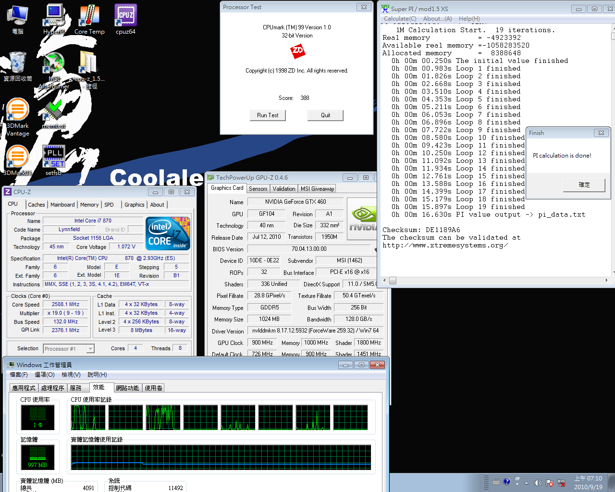Open the Calculate(C) menu in Super PI
The height and width of the screenshot is (492, 615).
(400, 19)
